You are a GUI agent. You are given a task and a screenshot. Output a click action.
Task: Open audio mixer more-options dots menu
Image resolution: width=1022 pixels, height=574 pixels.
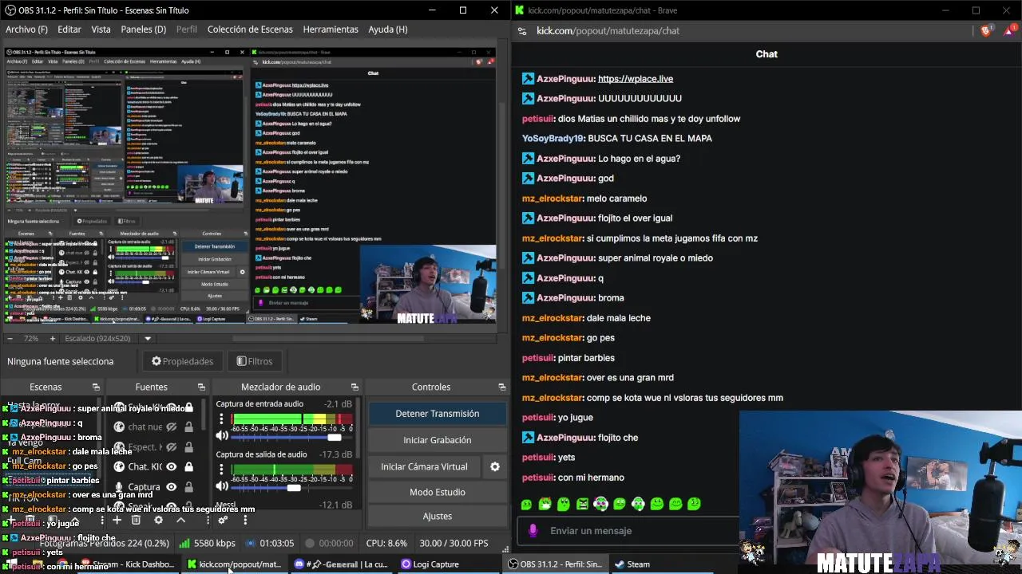pyautogui.click(x=245, y=520)
